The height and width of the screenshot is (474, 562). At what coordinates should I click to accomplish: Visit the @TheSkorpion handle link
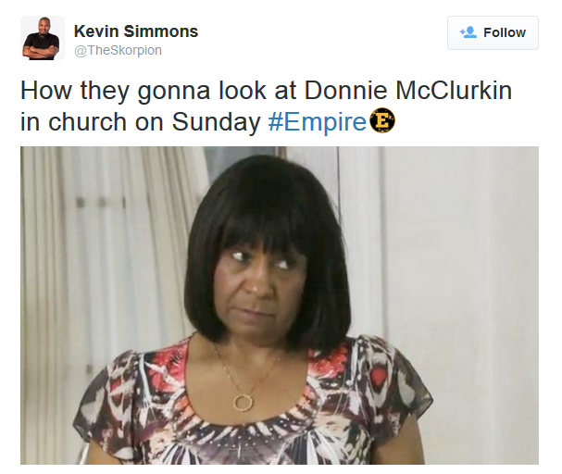click(118, 50)
